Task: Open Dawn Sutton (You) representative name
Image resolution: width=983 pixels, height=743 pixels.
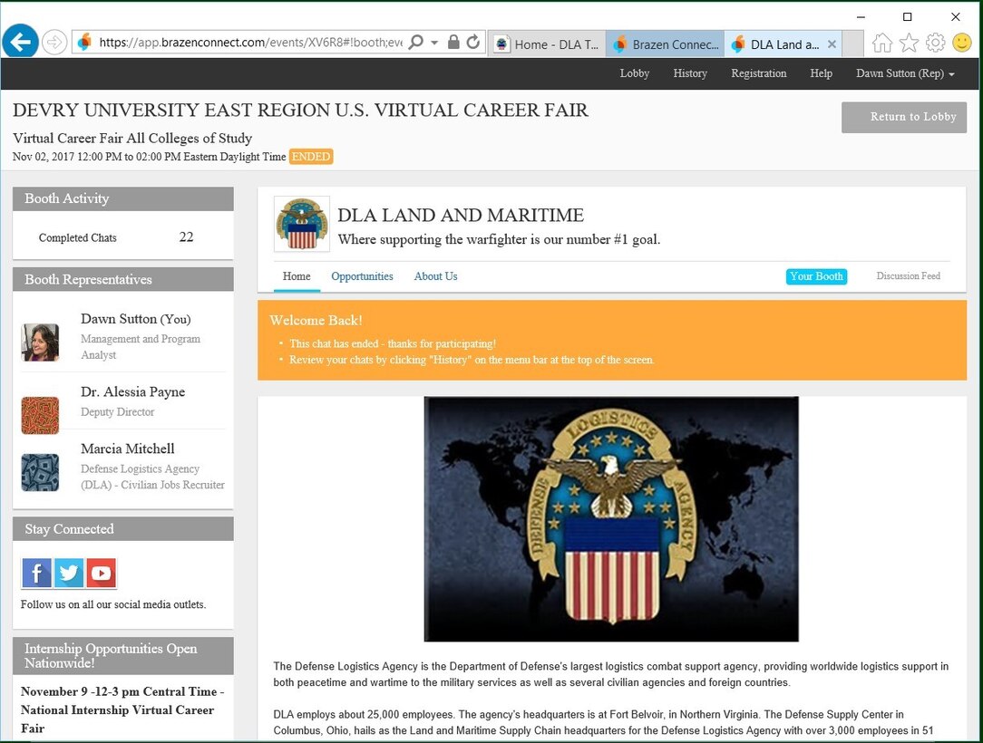Action: click(x=135, y=319)
